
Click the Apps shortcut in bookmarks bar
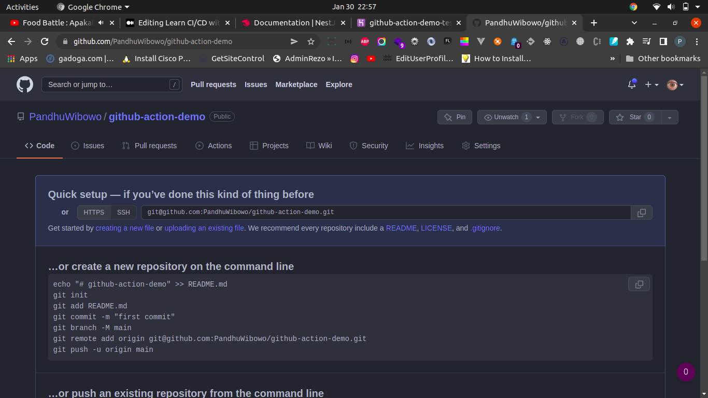(22, 59)
